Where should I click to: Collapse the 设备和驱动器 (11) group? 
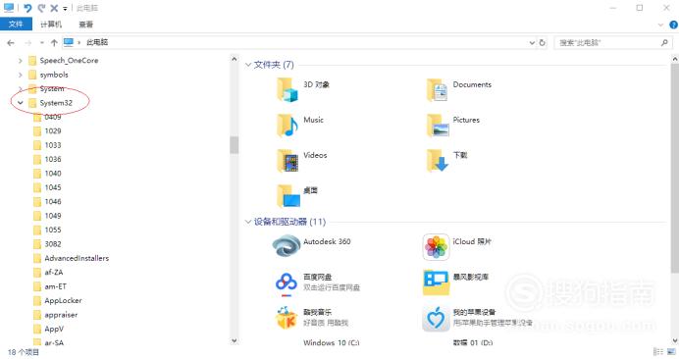click(x=248, y=222)
